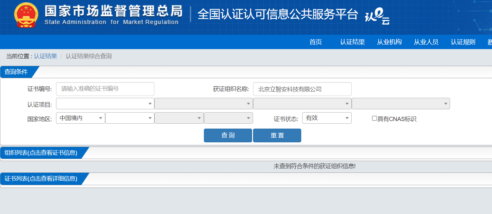Select the 证书列表 section header
This screenshot has width=492, height=214.
41,179
